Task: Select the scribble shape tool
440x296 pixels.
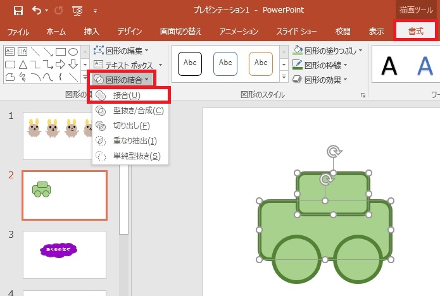Action: point(23,77)
